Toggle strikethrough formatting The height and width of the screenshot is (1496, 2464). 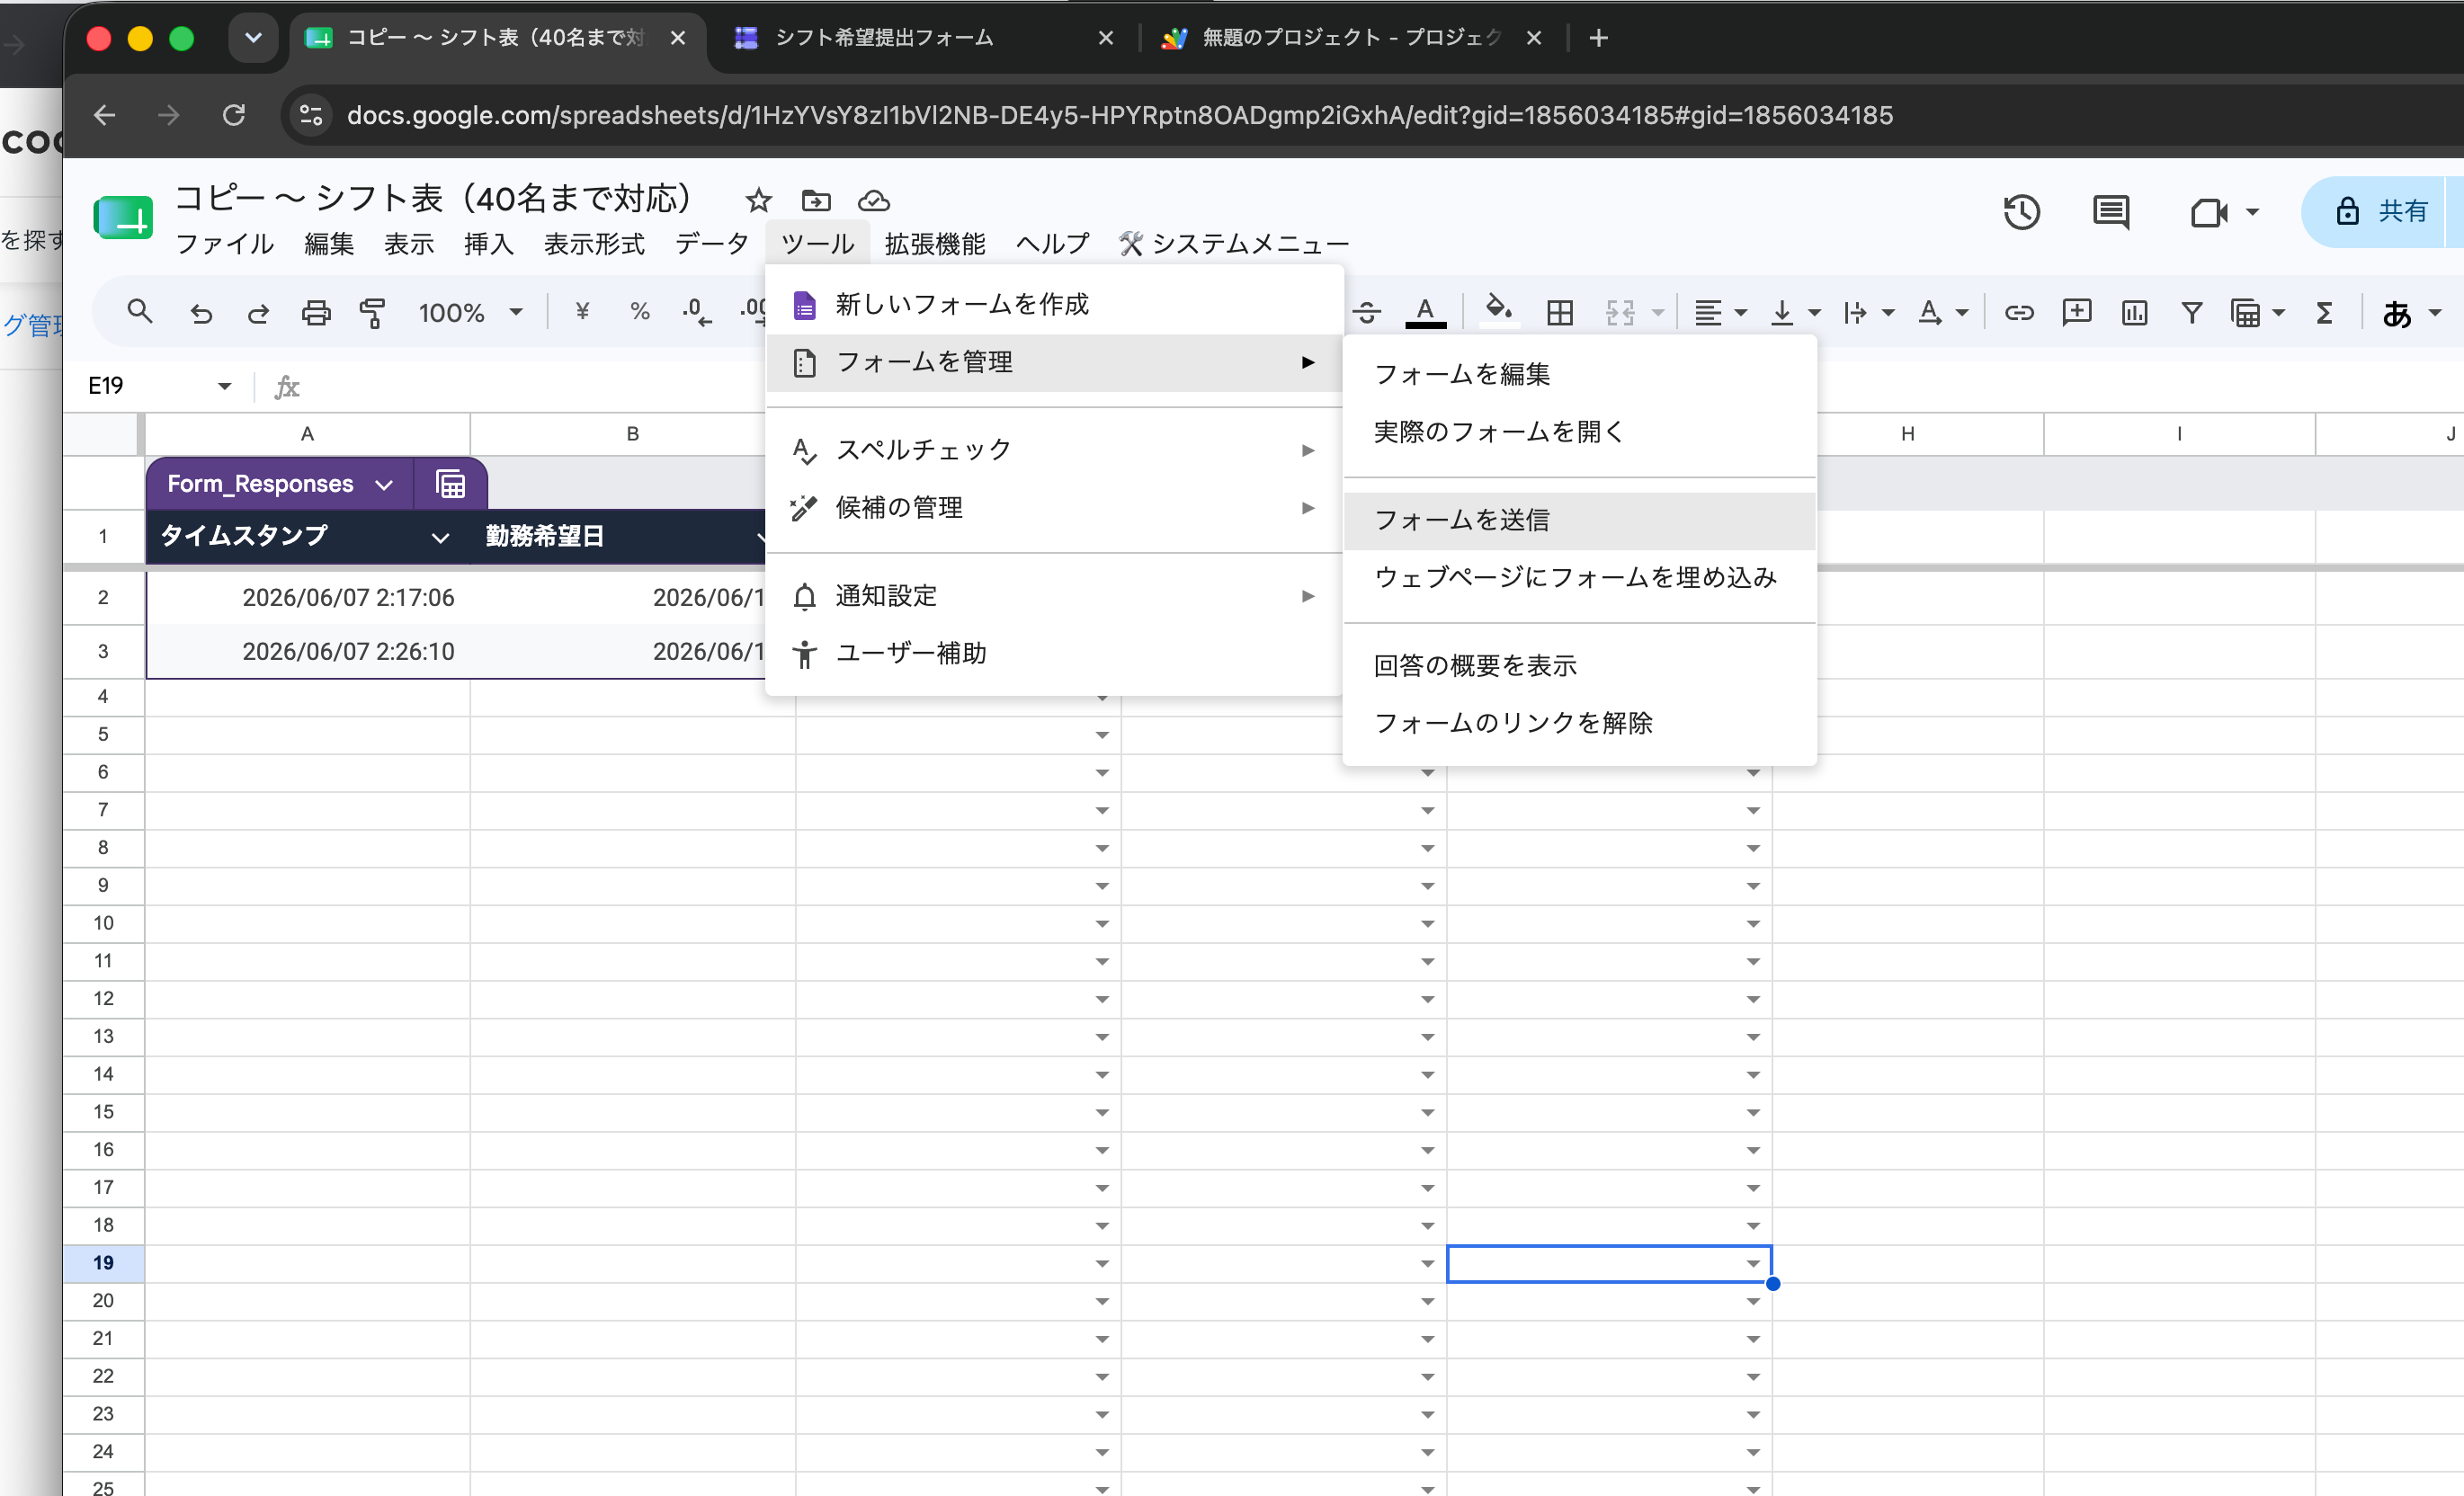[x=1367, y=313]
